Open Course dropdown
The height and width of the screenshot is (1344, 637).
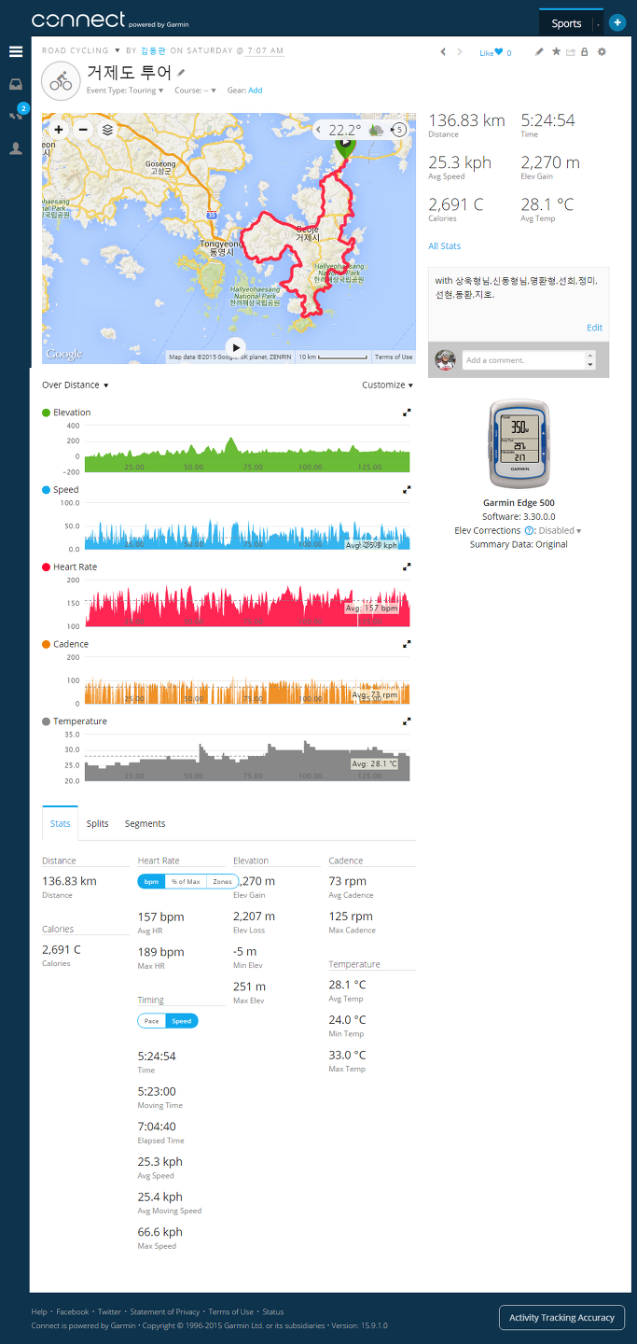pyautogui.click(x=196, y=91)
